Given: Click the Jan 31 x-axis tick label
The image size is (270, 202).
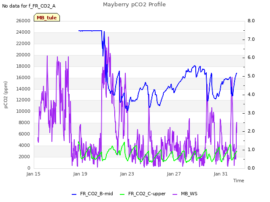Looking at the screenshot, I should tap(221, 174).
